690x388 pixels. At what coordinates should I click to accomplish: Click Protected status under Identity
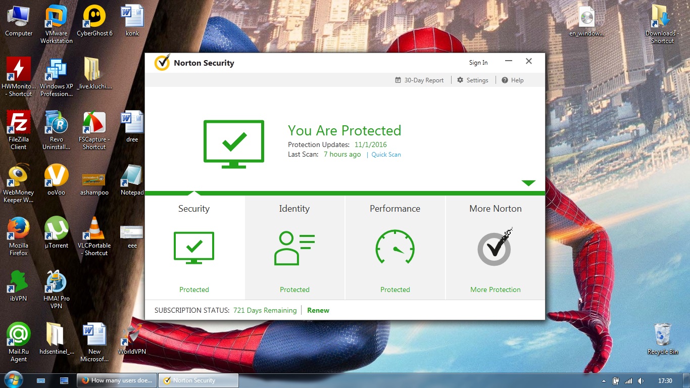[x=294, y=289]
